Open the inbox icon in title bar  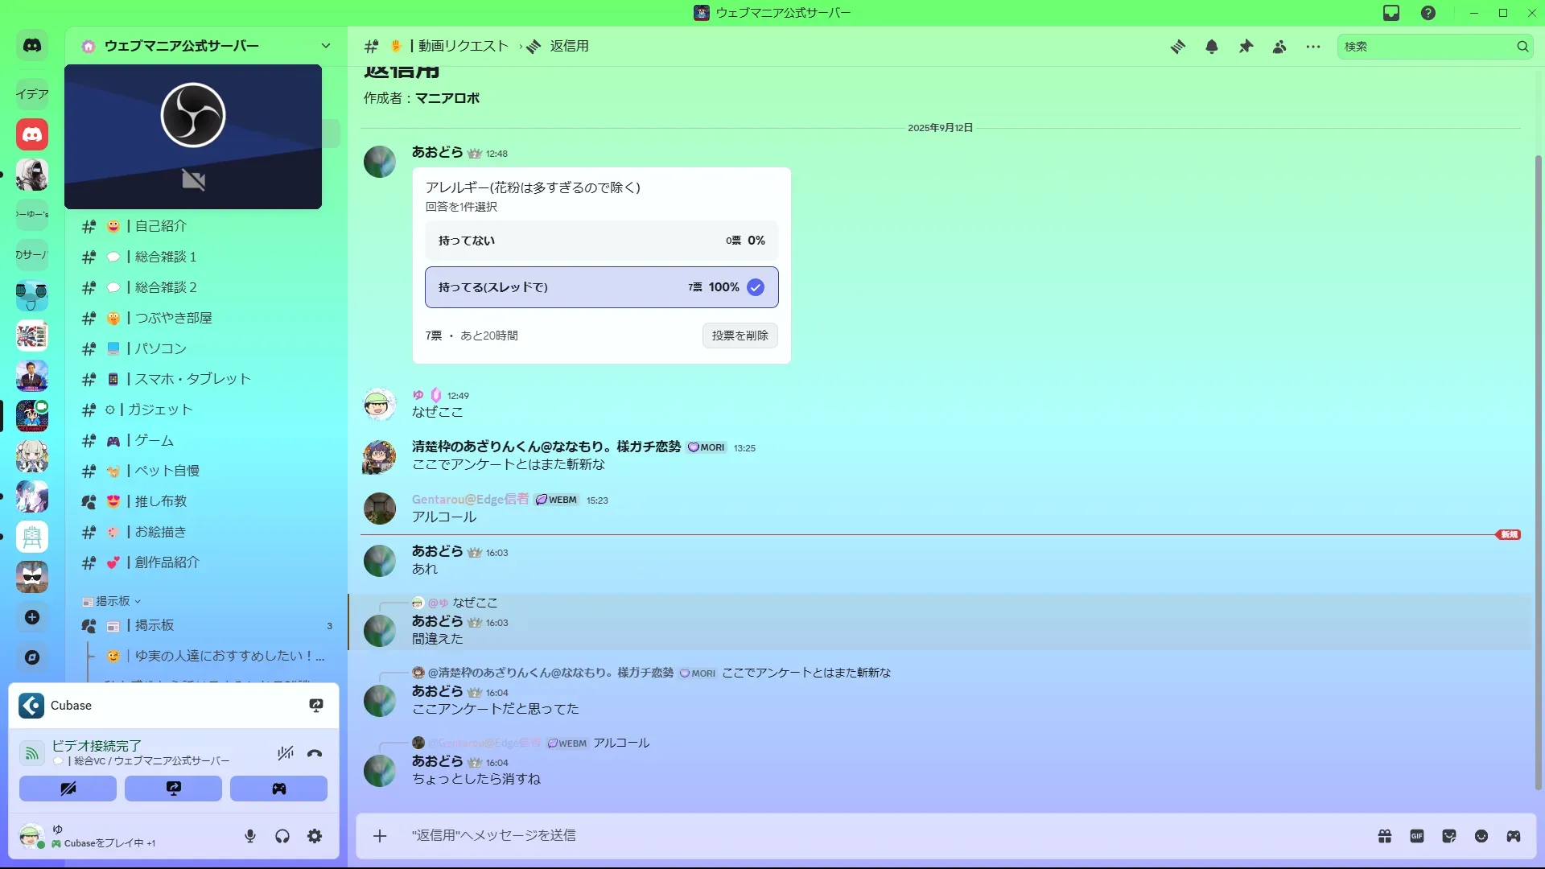point(1391,13)
